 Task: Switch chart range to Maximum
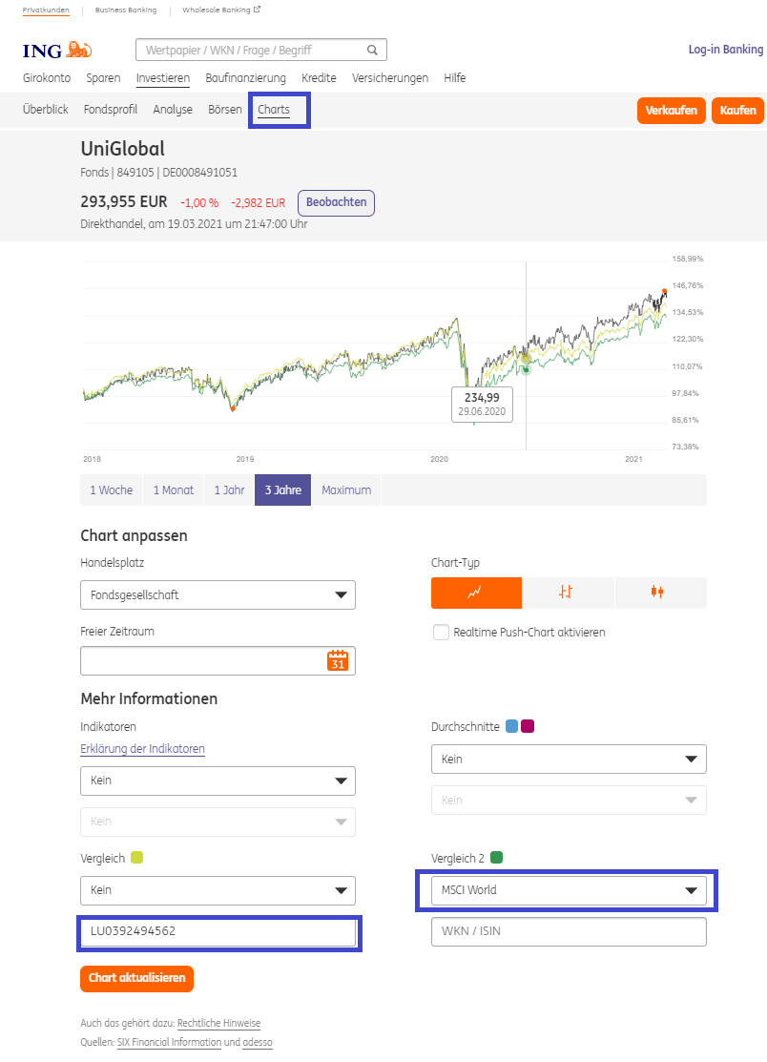click(345, 490)
